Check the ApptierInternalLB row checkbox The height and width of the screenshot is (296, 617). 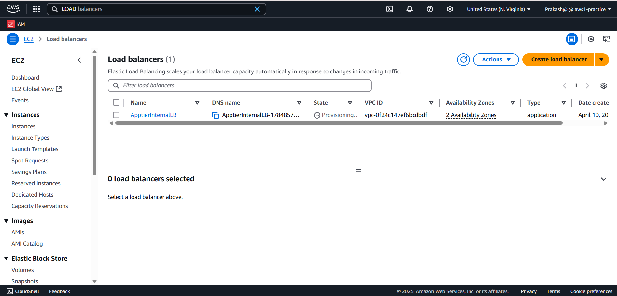116,115
